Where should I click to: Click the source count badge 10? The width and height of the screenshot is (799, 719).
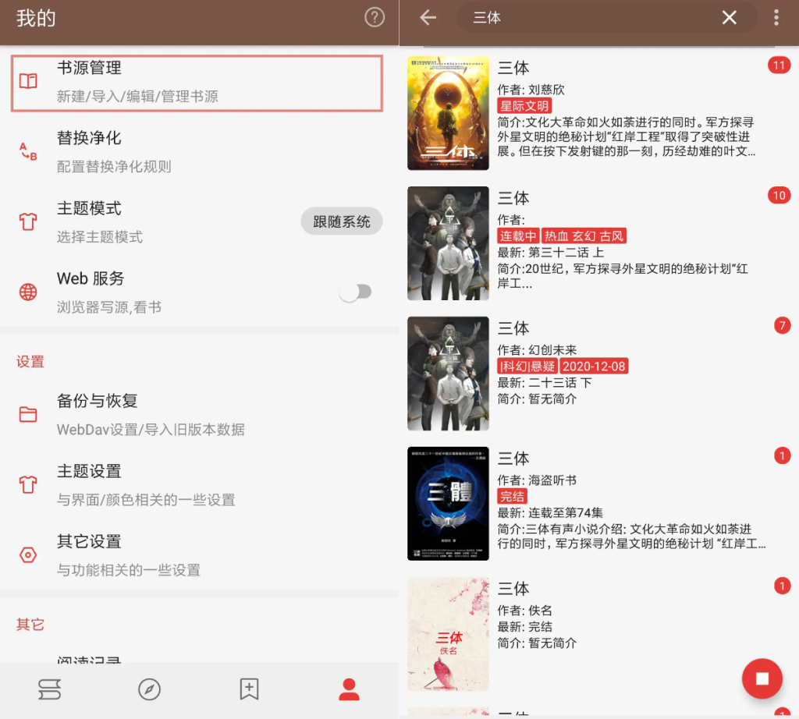[x=779, y=196]
